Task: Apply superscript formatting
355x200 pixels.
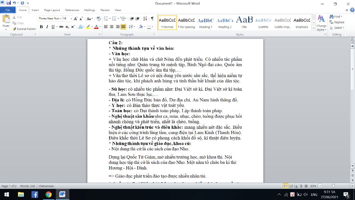Action: pos(73,27)
